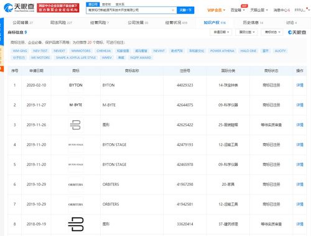Select the 查关系 search tab
This screenshot has height=236, width=311.
click(120, 4)
